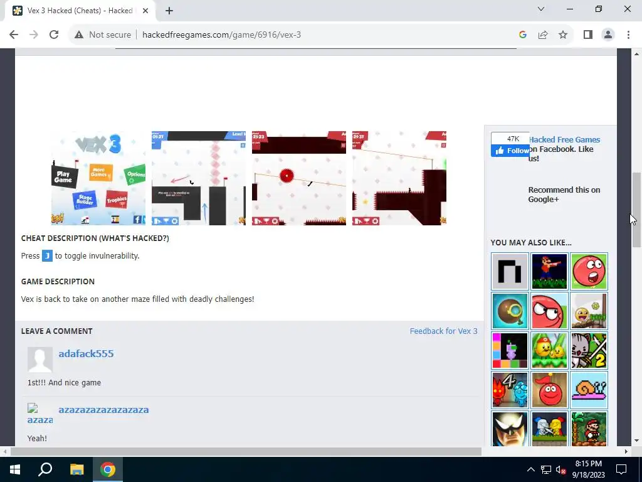Screen dimensions: 642x482
Task: Click the muted volume tray icon
Action: click(560, 469)
